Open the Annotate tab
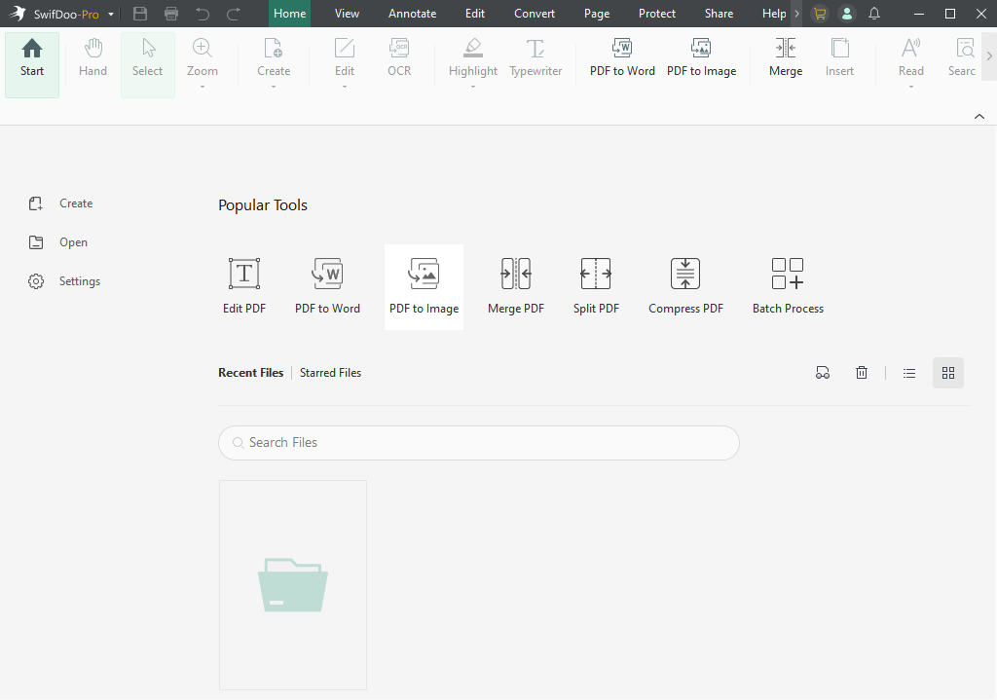 [x=412, y=14]
